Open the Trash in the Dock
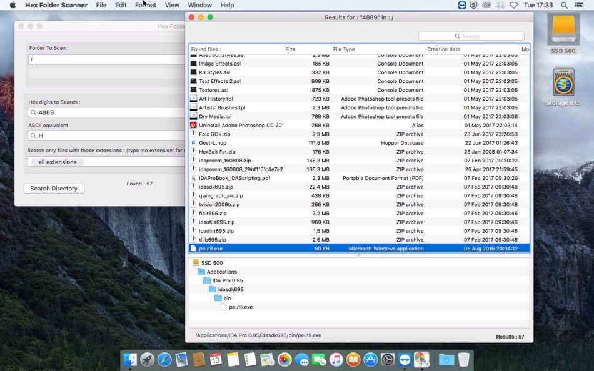Image resolution: width=594 pixels, height=371 pixels. 464,359
